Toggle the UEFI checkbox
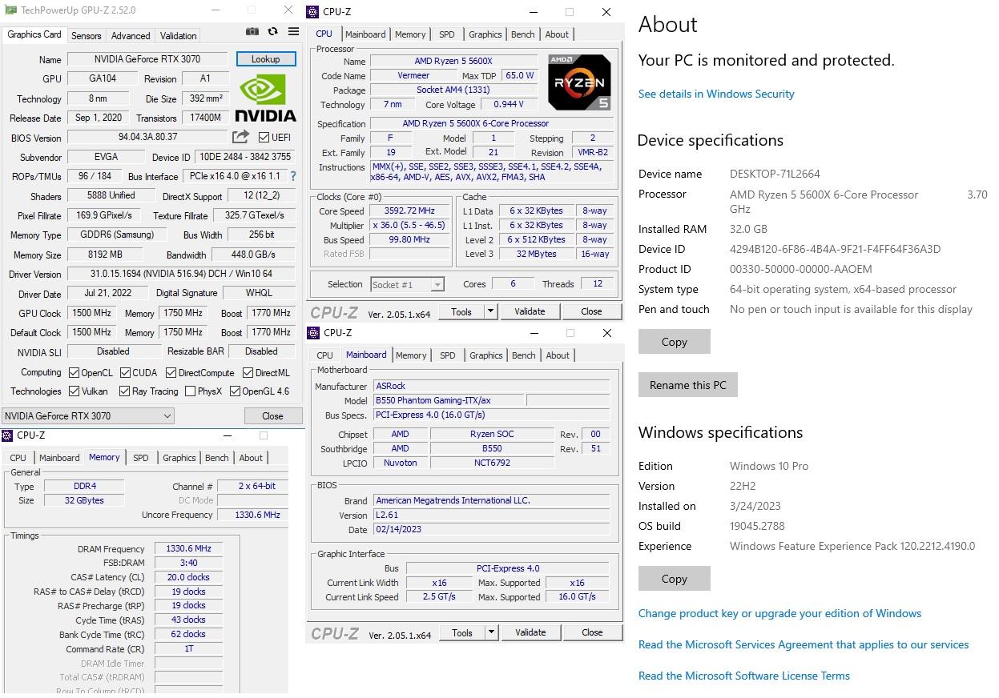 point(264,138)
